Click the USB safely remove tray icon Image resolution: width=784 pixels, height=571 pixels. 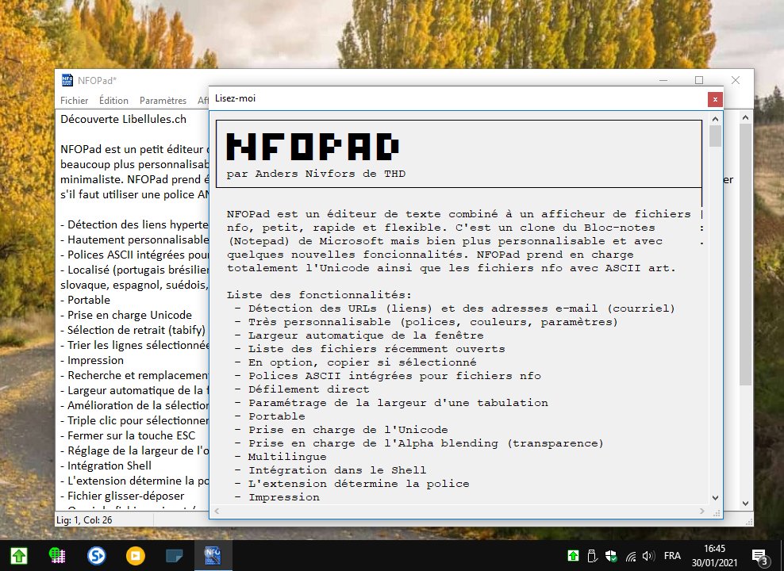[x=592, y=555]
